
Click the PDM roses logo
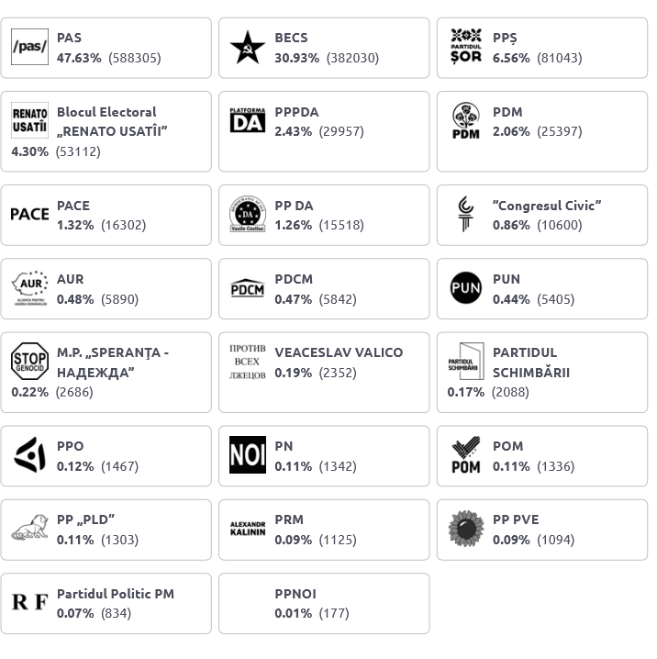466,120
